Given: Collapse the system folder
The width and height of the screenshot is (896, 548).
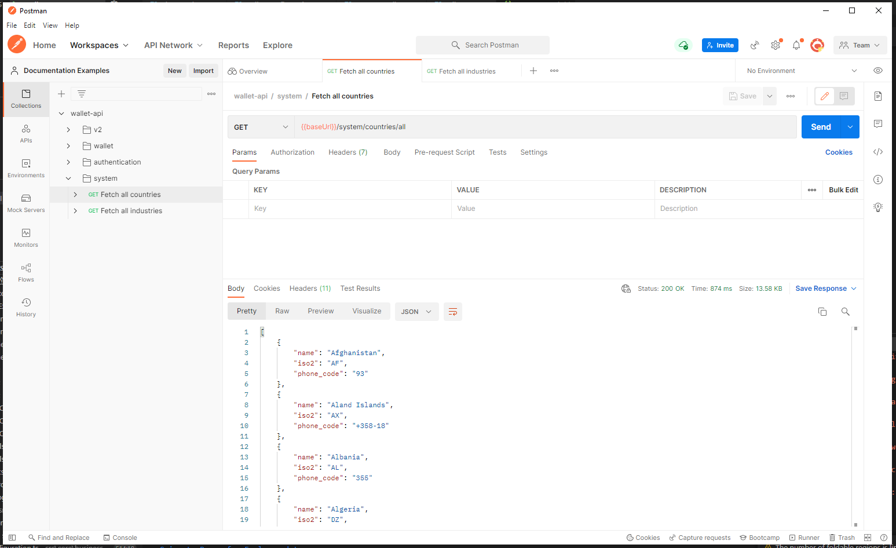Looking at the screenshot, I should [x=68, y=178].
